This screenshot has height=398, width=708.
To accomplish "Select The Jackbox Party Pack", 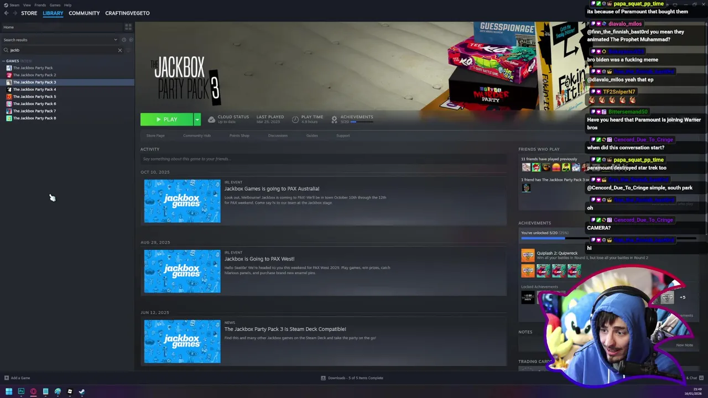I will pyautogui.click(x=33, y=68).
